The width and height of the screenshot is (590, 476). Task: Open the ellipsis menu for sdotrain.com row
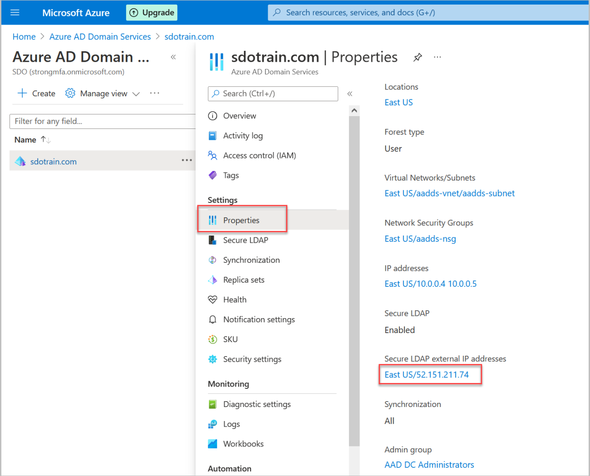[187, 160]
